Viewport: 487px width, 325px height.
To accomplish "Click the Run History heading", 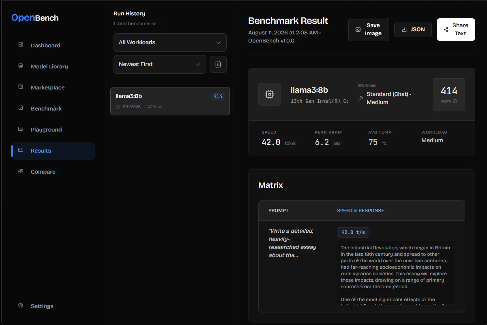I will coord(129,13).
